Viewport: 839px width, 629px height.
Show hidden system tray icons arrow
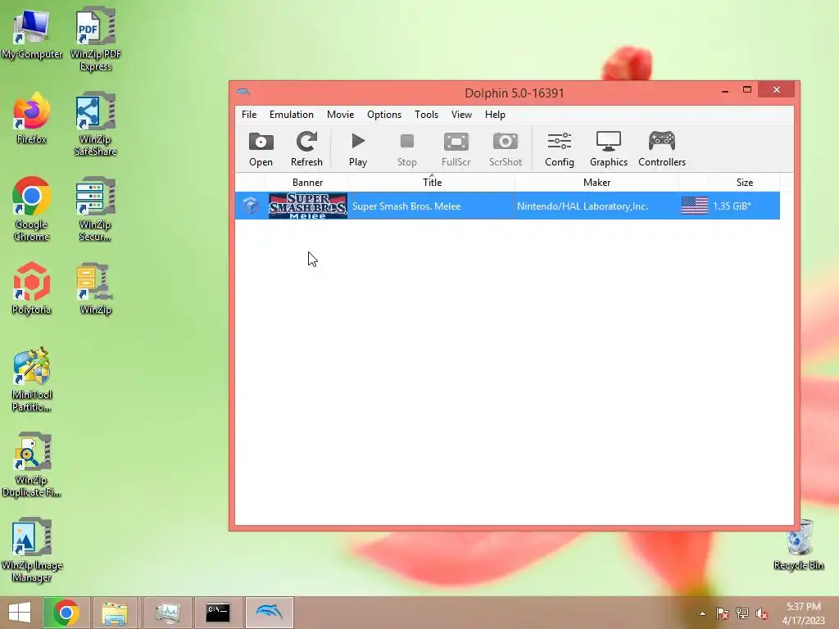(x=702, y=613)
